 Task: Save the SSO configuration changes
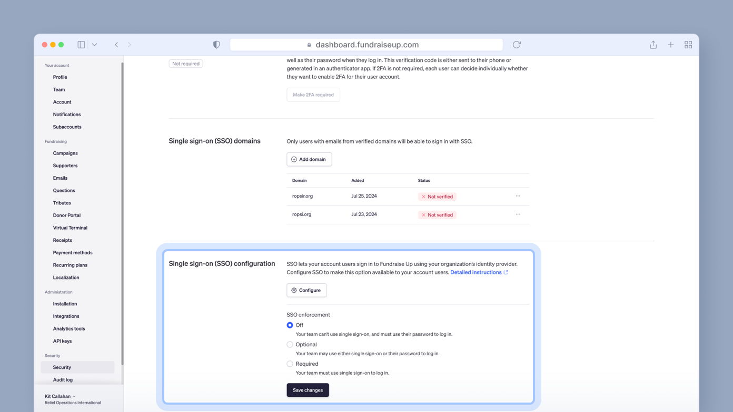(x=308, y=390)
